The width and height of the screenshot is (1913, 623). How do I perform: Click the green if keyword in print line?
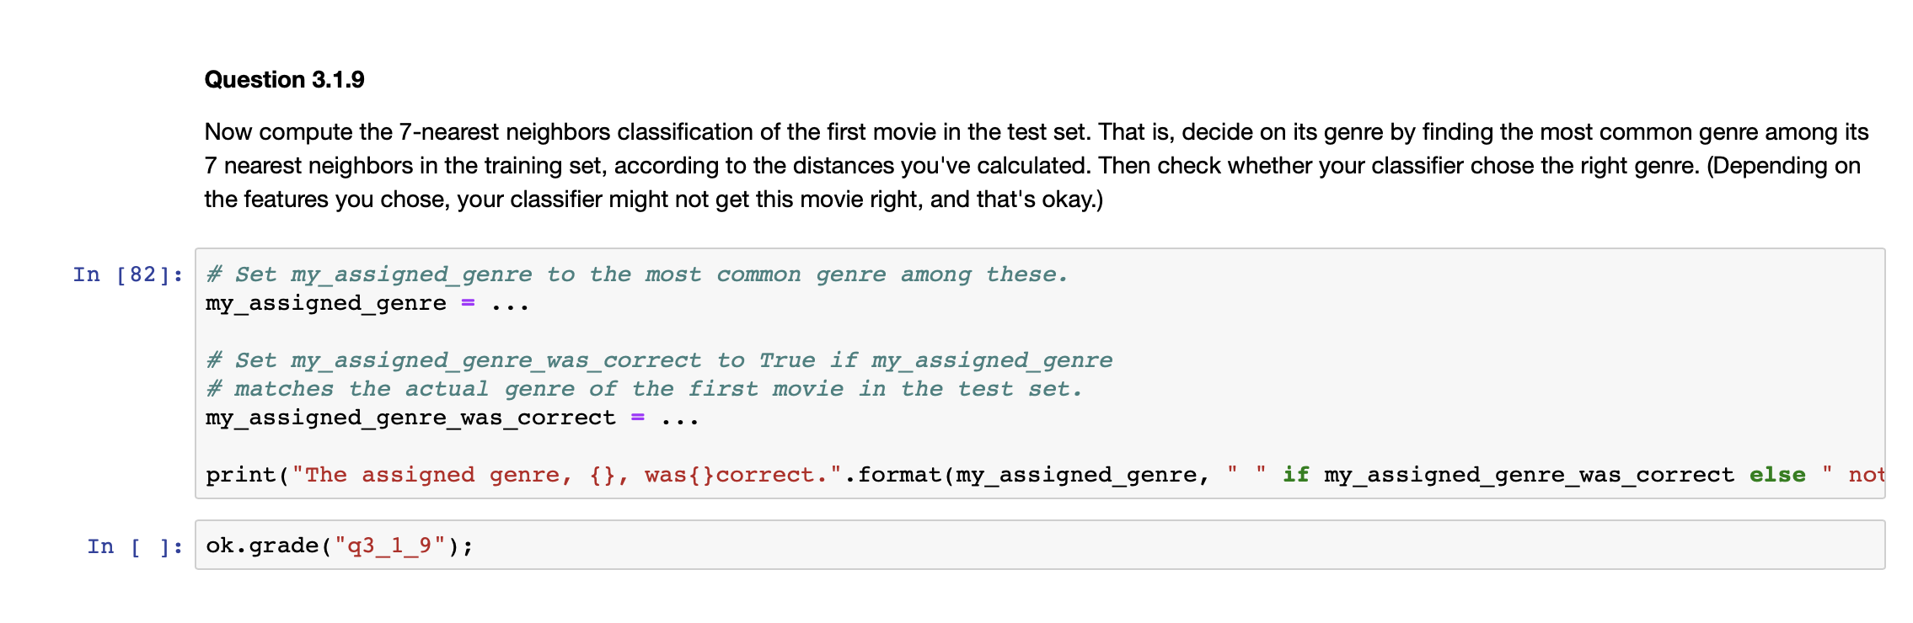point(1295,476)
